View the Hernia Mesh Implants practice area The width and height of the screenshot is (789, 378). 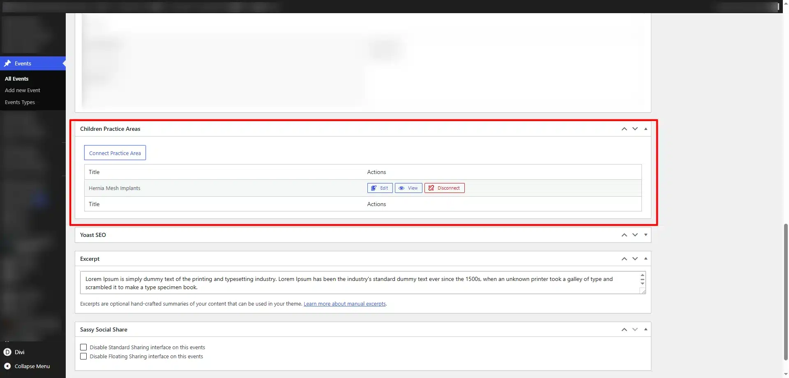click(408, 188)
